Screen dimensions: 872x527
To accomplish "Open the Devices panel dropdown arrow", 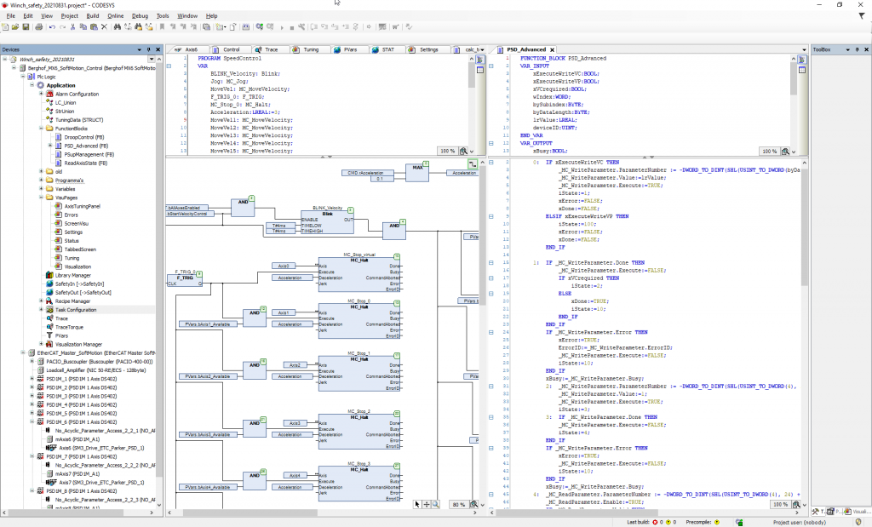I will pos(140,49).
